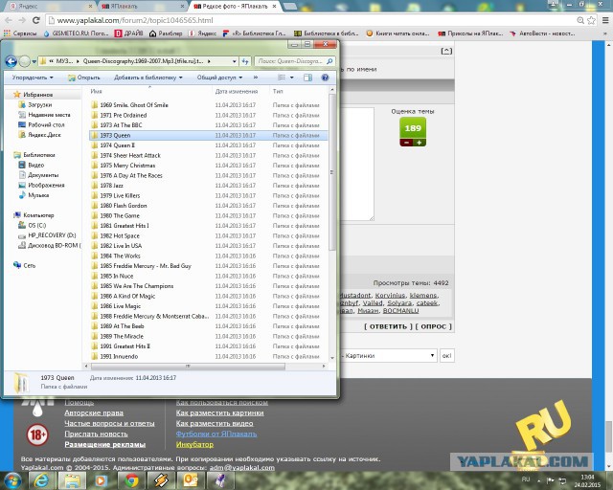The height and width of the screenshot is (490, 613).
Task: Click the ОПРОС button
Action: click(x=433, y=326)
